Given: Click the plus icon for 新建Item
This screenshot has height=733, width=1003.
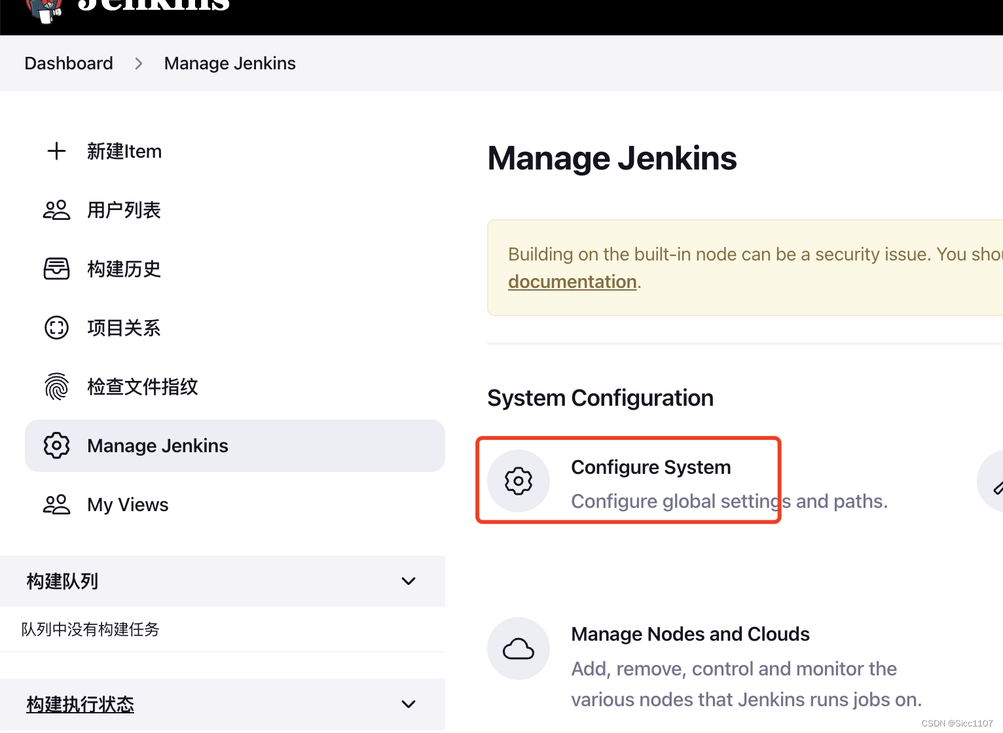Looking at the screenshot, I should click(x=57, y=151).
